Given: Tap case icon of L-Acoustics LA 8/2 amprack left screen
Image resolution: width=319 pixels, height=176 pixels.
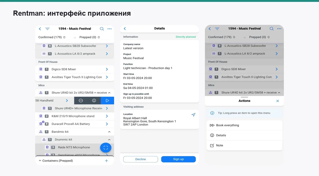Looking at the screenshot, I should pyautogui.click(x=44, y=54).
